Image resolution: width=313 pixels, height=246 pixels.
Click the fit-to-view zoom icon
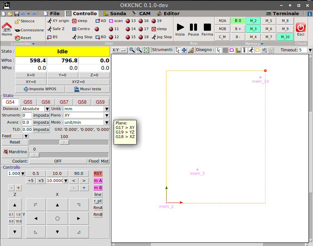click(146, 50)
